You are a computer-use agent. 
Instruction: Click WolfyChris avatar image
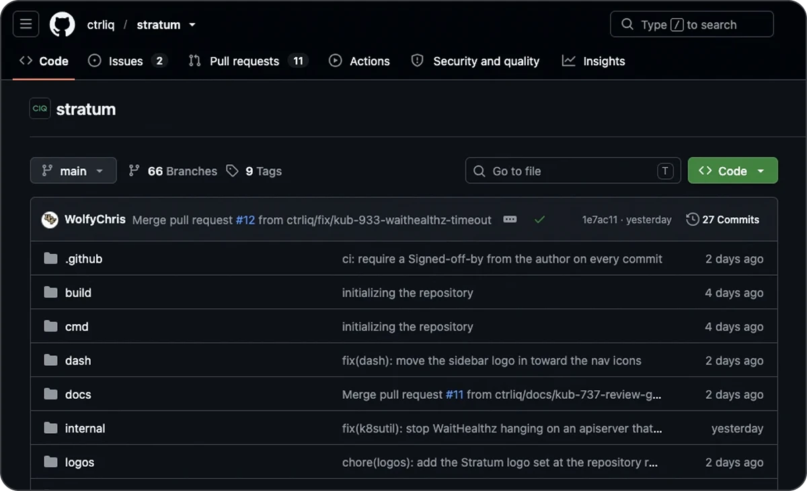[50, 220]
